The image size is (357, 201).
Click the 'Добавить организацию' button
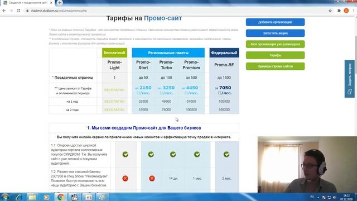point(275,22)
